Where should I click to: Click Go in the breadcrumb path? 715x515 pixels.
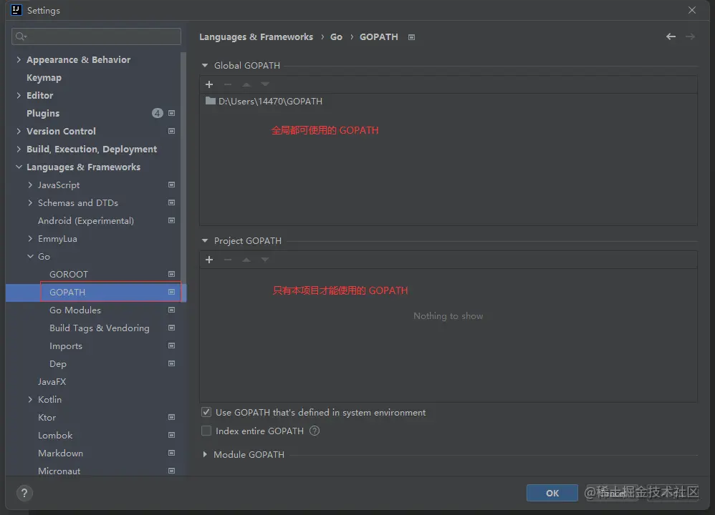point(336,37)
